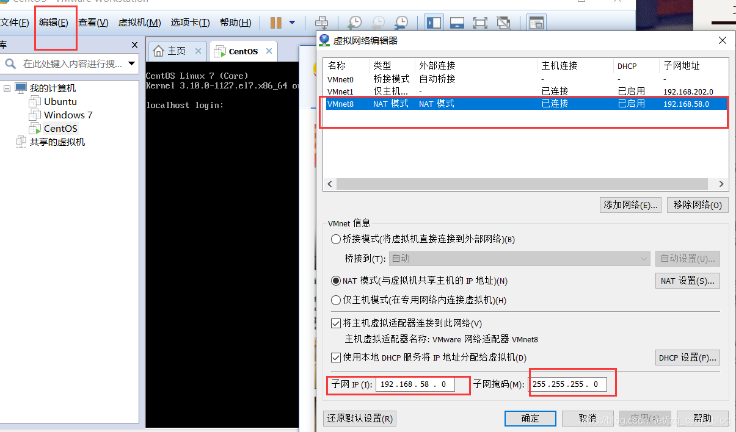Take a snapshot of the virtual machine

[x=354, y=23]
